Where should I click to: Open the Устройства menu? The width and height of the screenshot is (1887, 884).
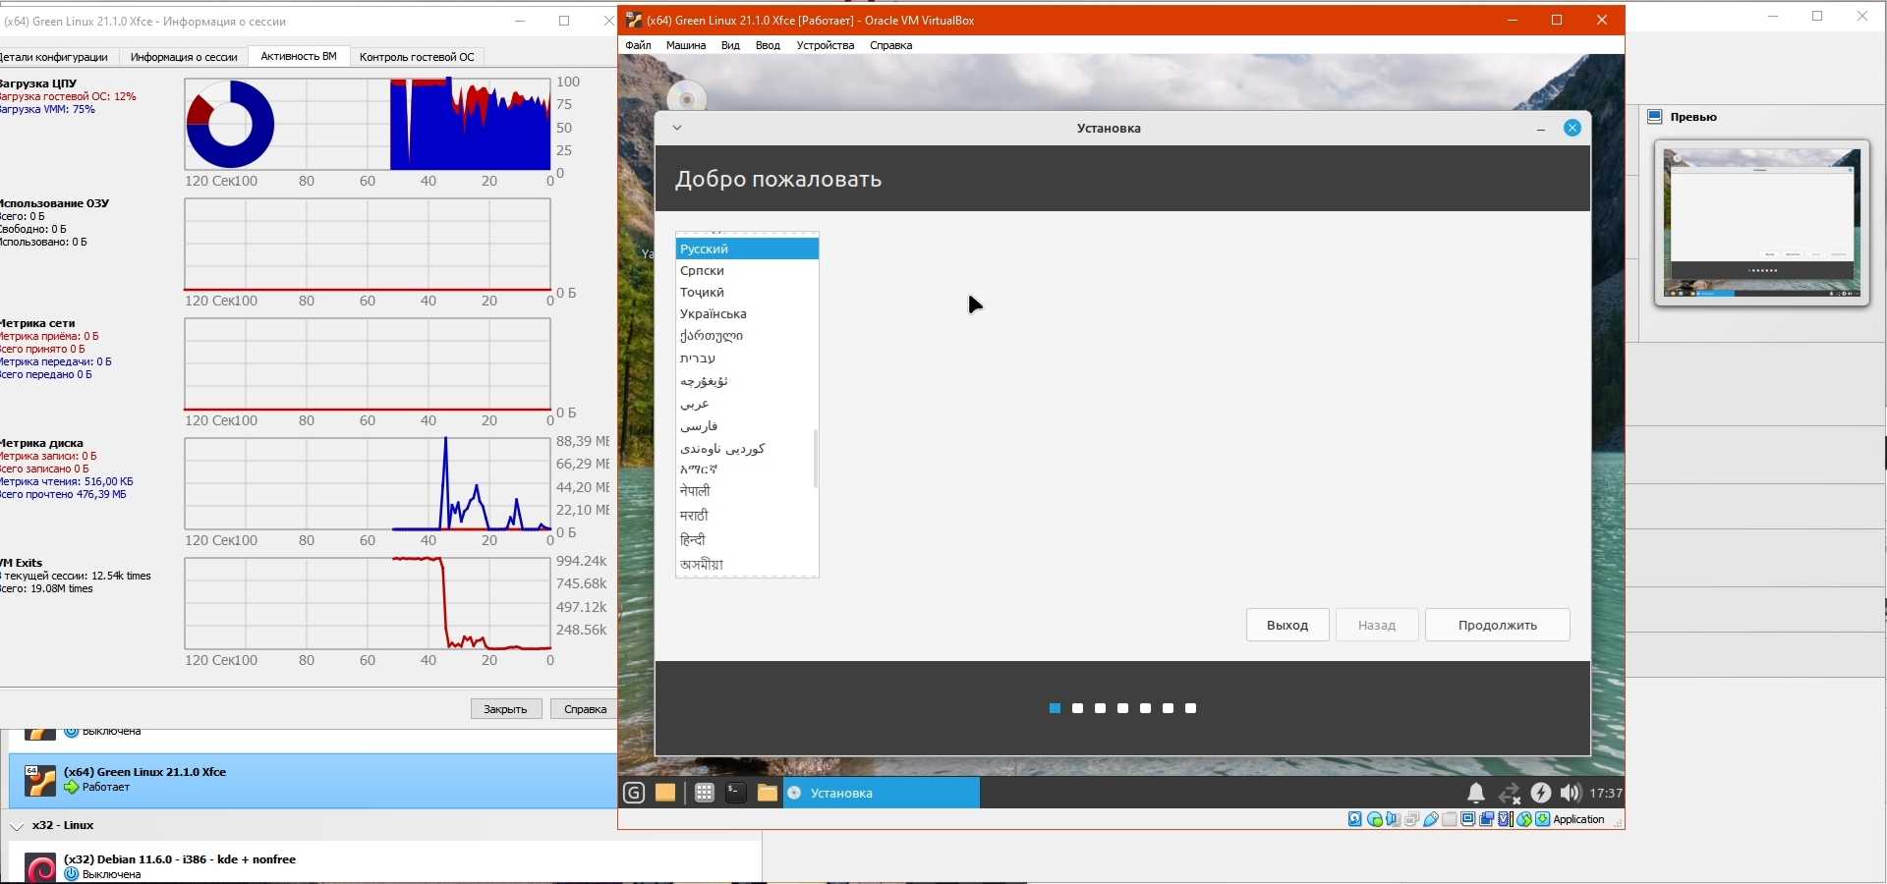[x=826, y=45]
